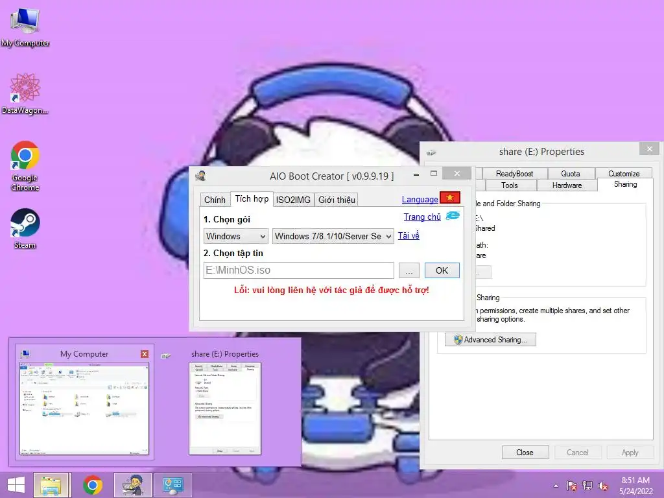Image resolution: width=664 pixels, height=498 pixels.
Task: Click the Language link
Action: 420,199
